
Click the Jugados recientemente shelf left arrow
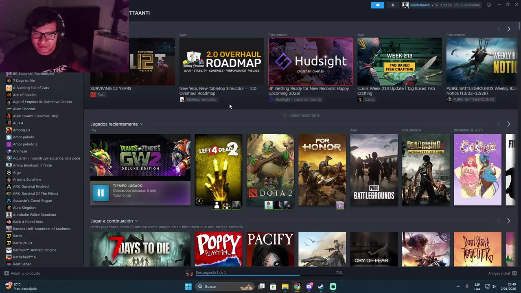[499, 124]
